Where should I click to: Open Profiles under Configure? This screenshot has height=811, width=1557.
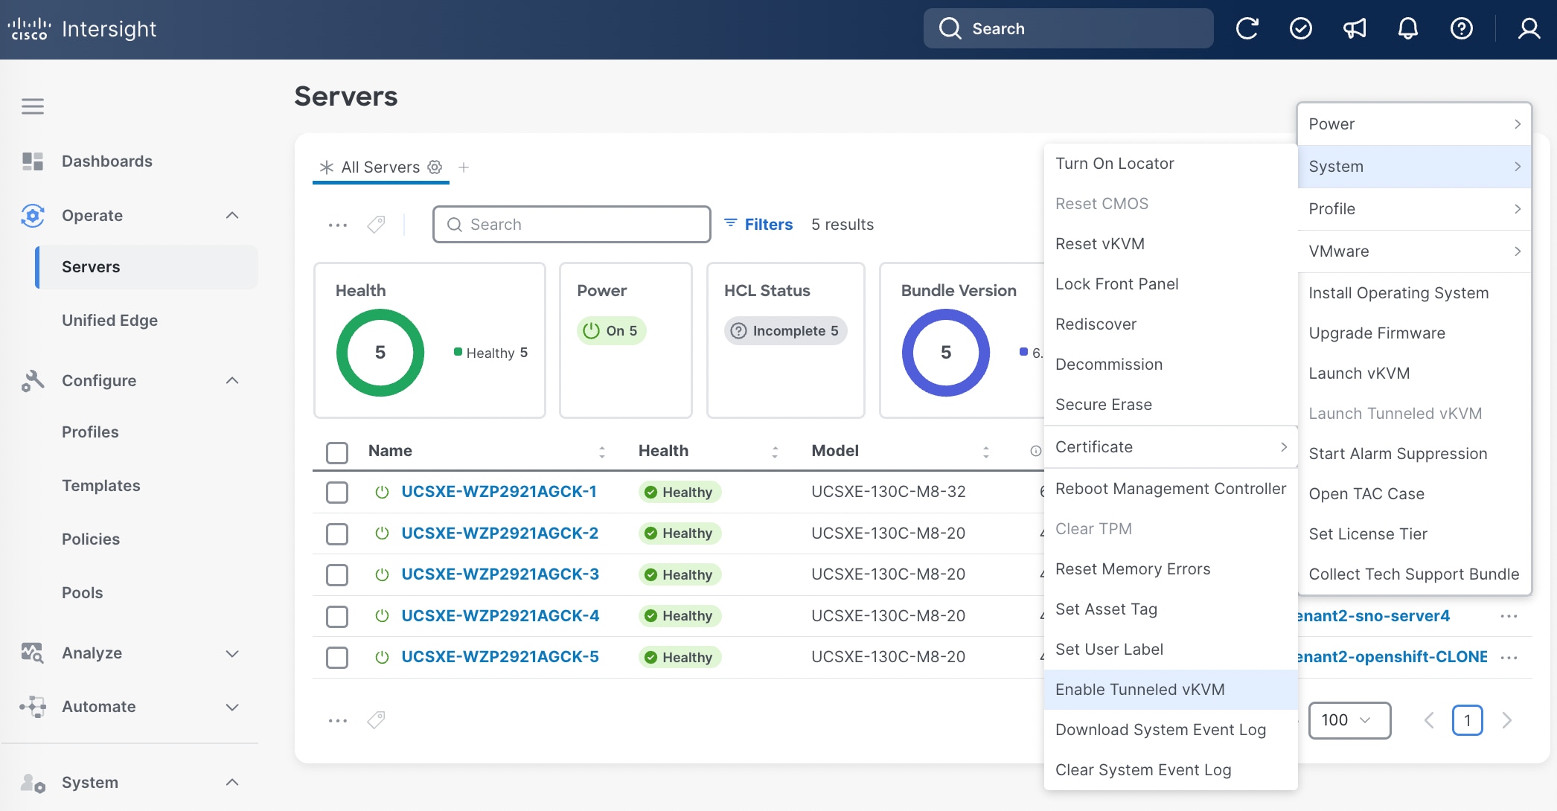[90, 432]
